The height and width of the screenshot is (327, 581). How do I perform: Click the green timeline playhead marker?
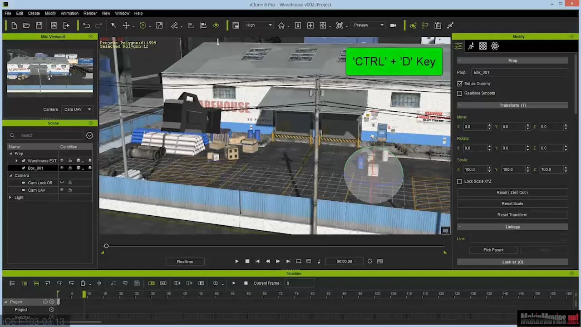point(84,294)
